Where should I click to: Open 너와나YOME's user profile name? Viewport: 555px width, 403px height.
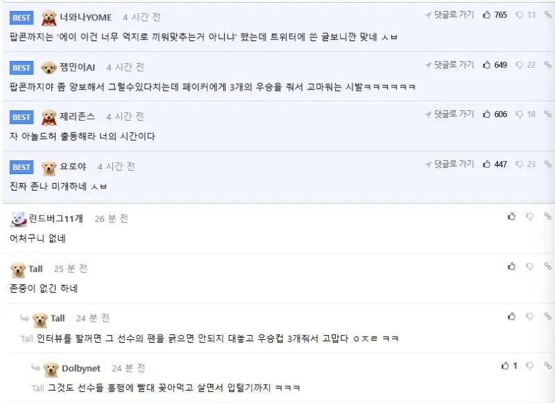point(85,17)
